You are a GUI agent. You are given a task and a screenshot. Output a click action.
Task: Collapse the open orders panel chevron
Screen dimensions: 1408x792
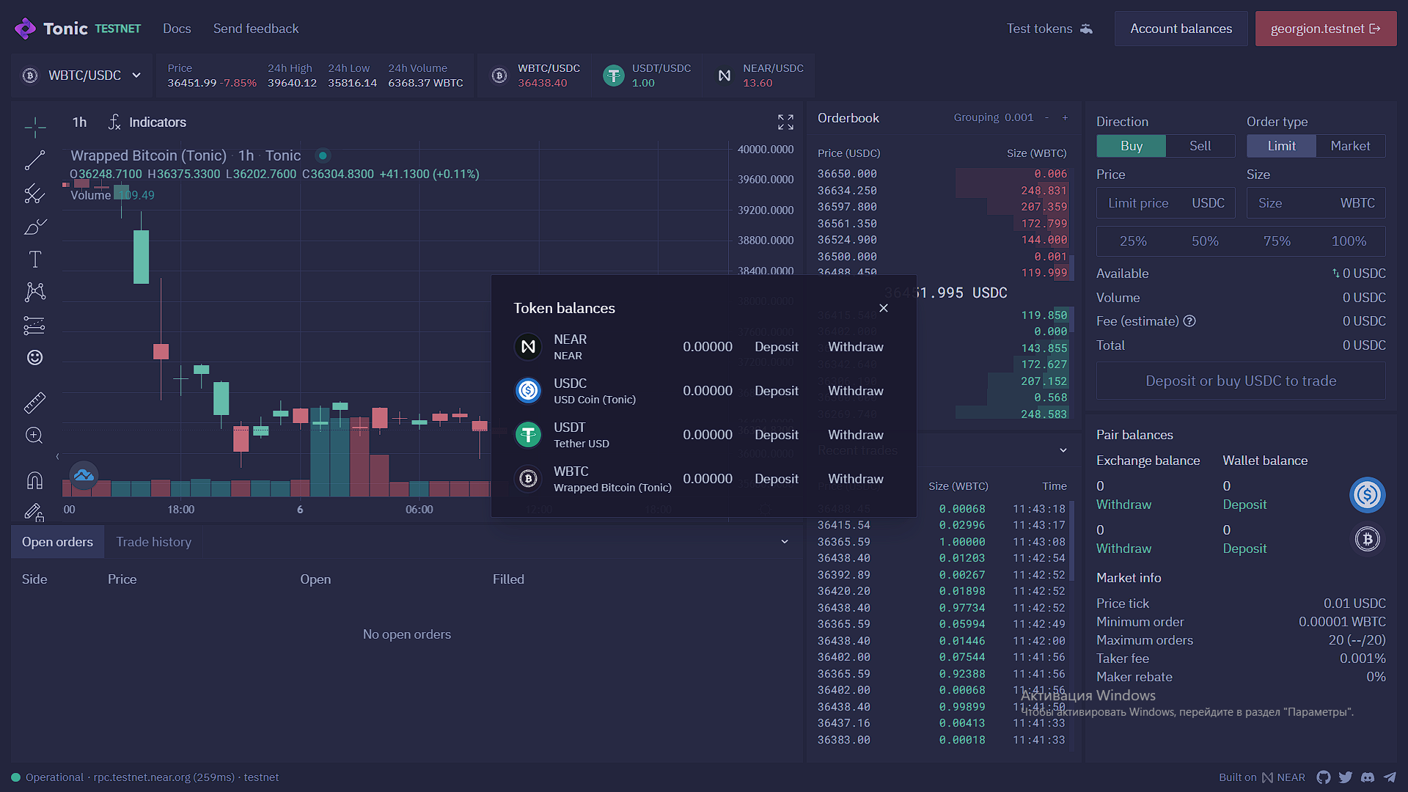tap(785, 542)
